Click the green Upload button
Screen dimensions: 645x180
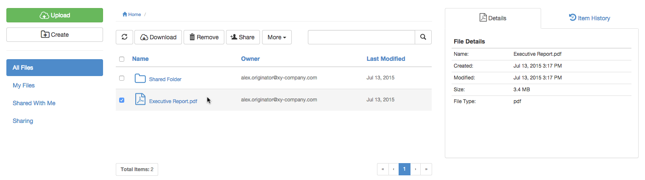pos(55,15)
